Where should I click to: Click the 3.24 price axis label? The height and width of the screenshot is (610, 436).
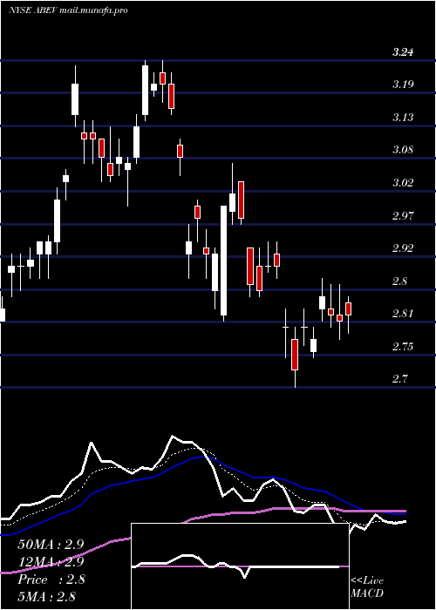pyautogui.click(x=403, y=52)
